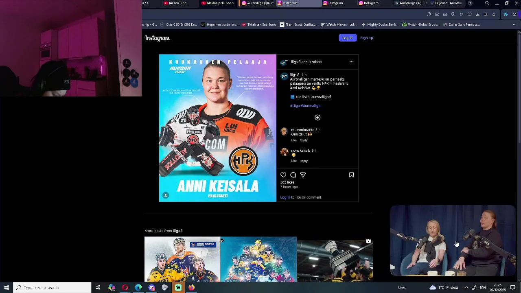This screenshot has height=293, width=521.
Task: Switch to the Auroraliiga (W) tab
Action: (410, 3)
